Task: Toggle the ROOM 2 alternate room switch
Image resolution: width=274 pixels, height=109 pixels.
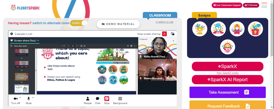Action: [79, 23]
